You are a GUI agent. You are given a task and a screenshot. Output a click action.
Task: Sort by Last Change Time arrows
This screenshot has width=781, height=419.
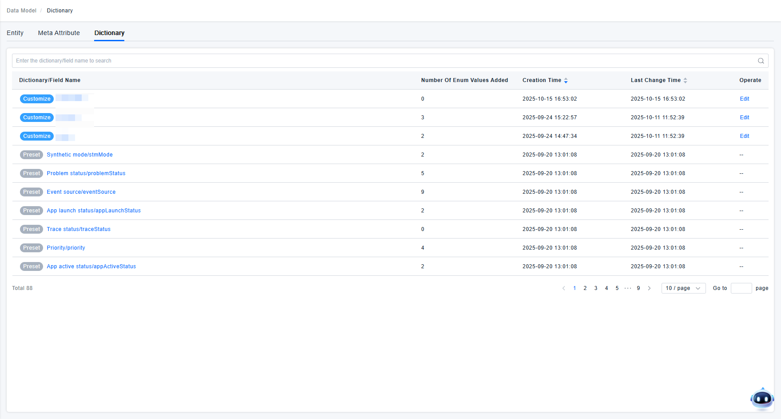coord(685,80)
